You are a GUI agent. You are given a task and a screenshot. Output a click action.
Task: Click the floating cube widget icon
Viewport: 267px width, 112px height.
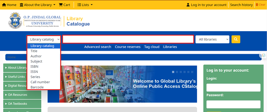[263, 55]
